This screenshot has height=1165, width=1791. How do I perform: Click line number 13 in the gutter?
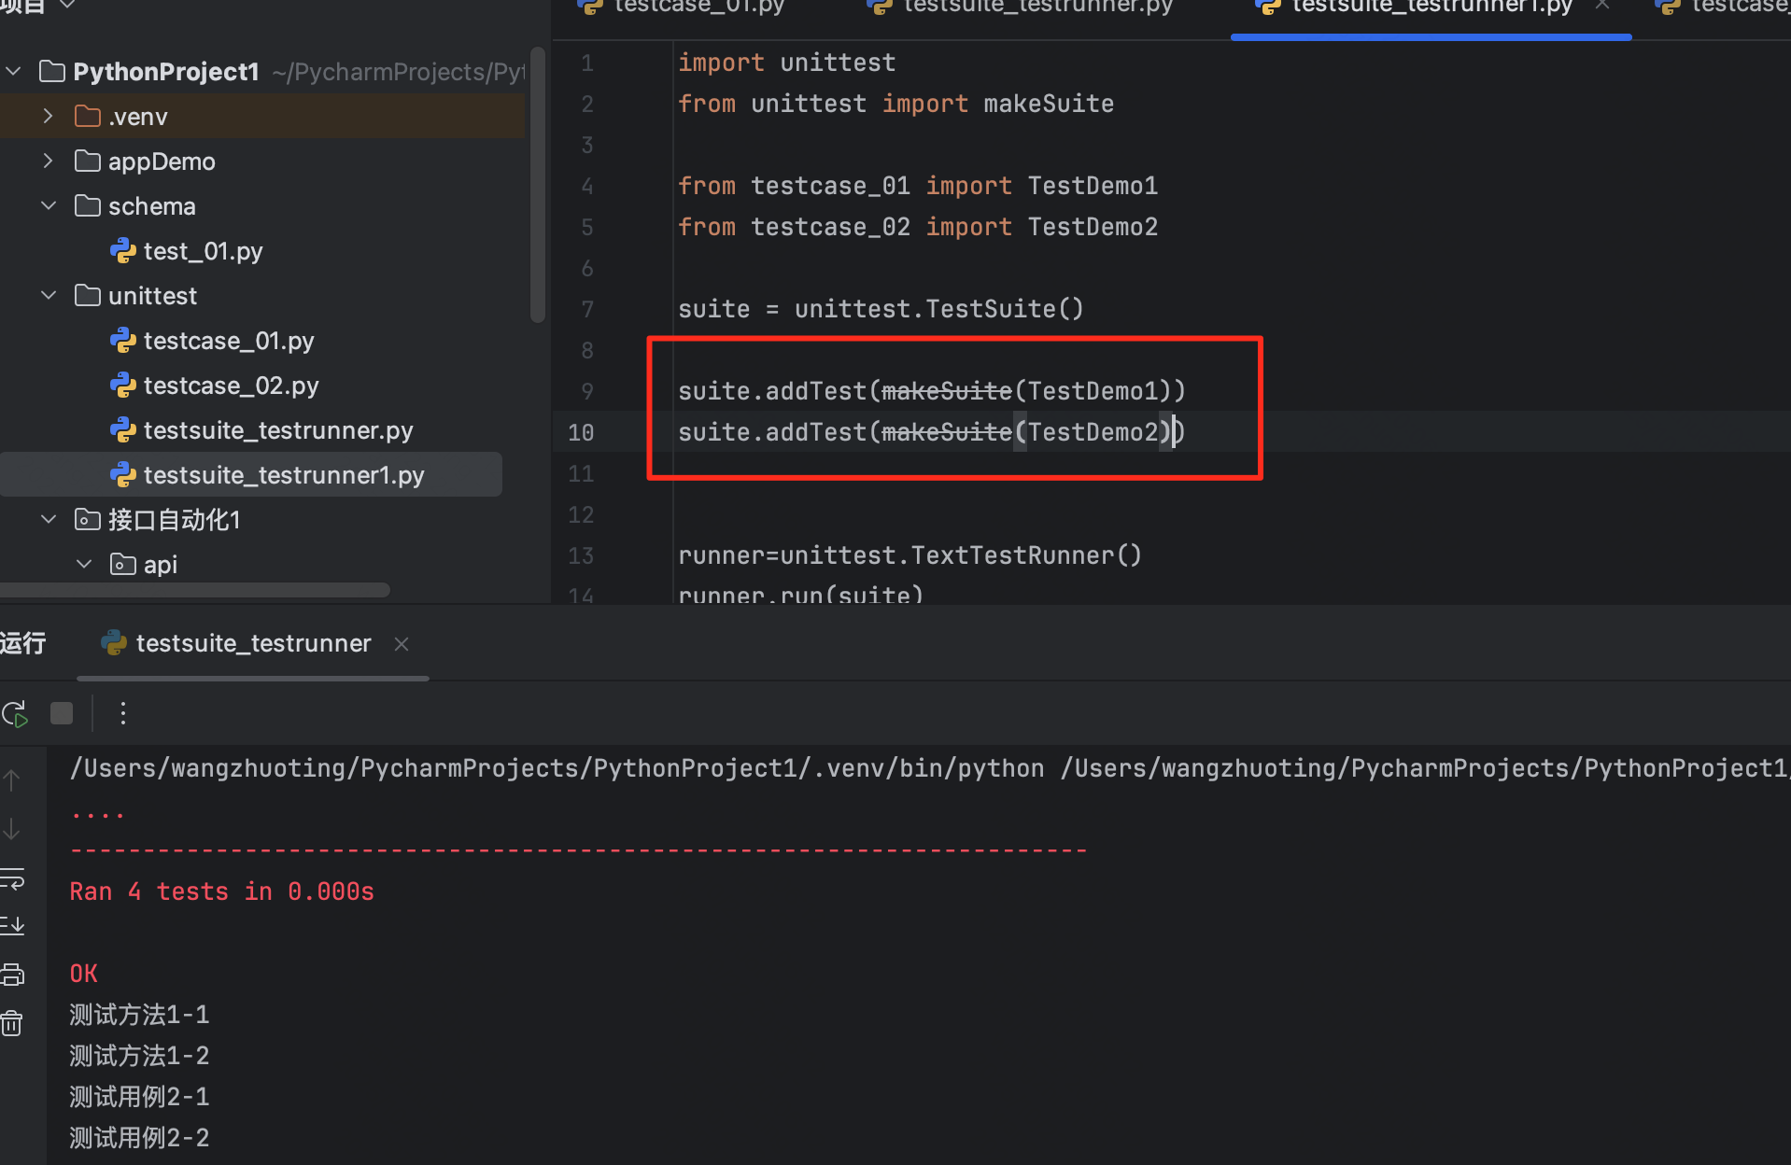pyautogui.click(x=581, y=555)
